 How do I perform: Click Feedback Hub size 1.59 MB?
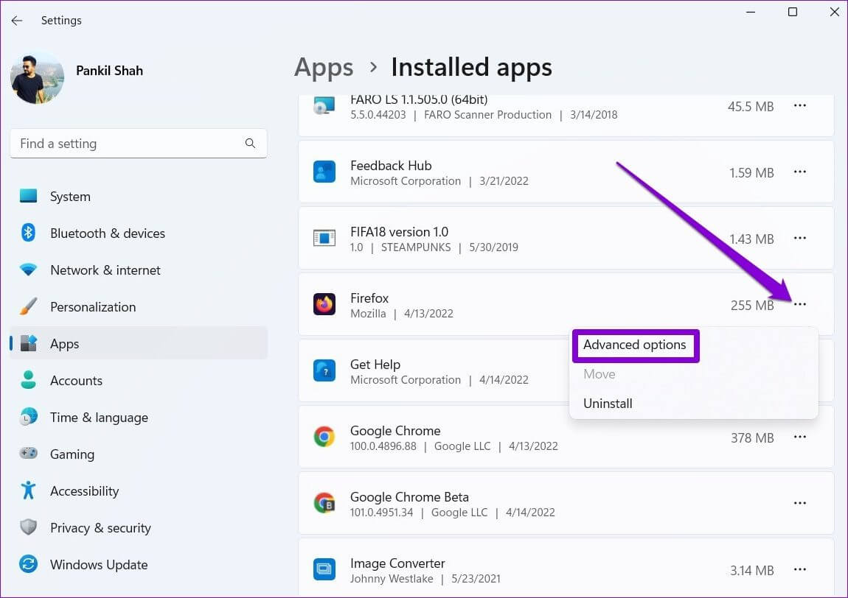[751, 173]
